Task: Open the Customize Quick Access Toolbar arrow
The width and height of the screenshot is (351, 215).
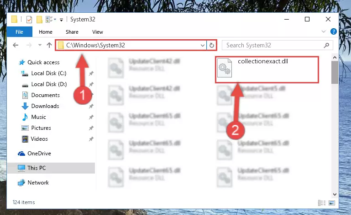Action: 61,20
